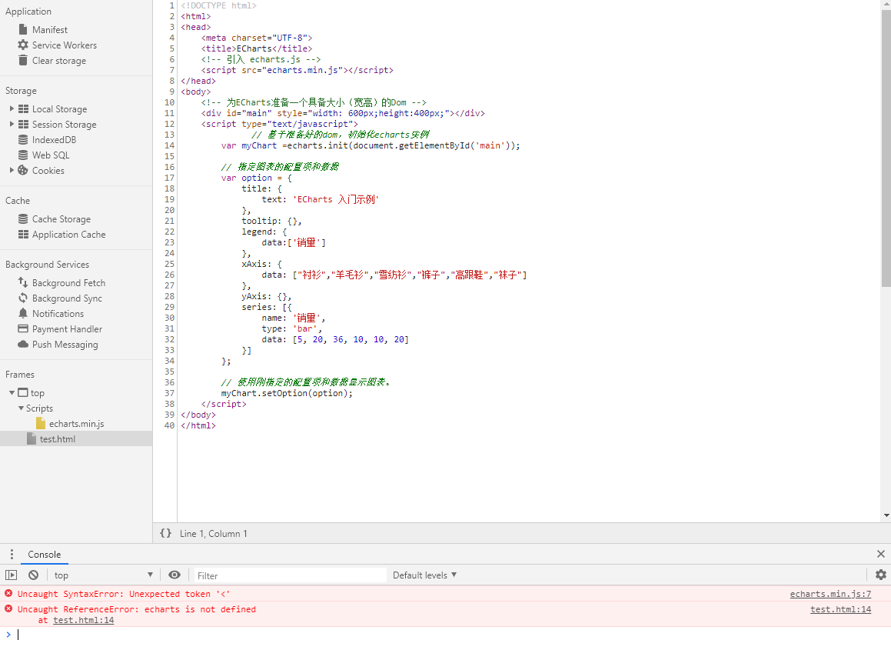Click the Session Storage grid icon
The width and height of the screenshot is (891, 660).
(x=23, y=124)
